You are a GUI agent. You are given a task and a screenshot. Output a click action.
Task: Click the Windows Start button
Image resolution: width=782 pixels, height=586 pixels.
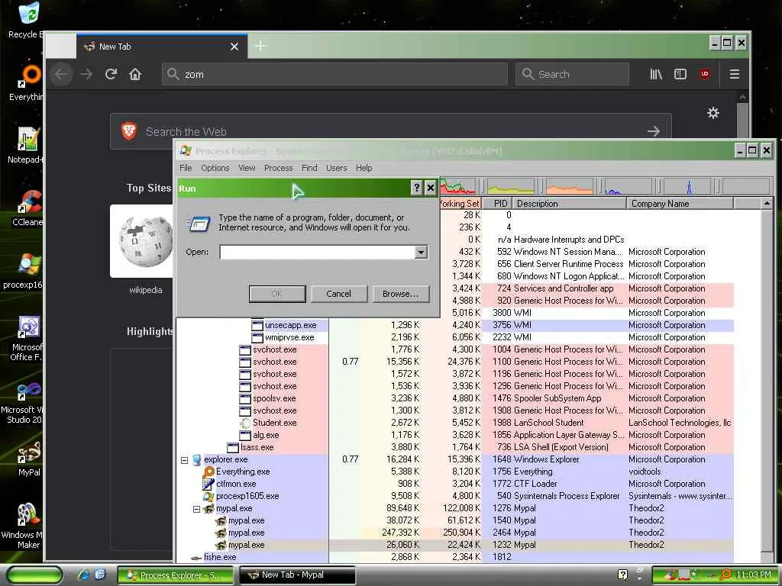coord(34,575)
